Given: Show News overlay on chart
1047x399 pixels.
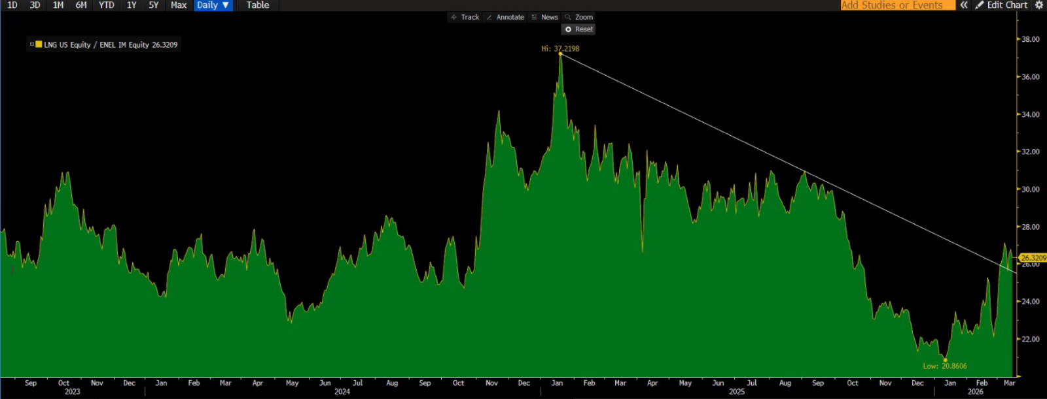Looking at the screenshot, I should [544, 18].
